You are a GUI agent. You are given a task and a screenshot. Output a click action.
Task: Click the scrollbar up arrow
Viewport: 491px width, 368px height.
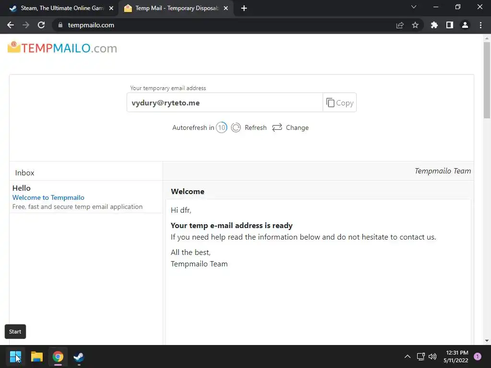(x=487, y=38)
